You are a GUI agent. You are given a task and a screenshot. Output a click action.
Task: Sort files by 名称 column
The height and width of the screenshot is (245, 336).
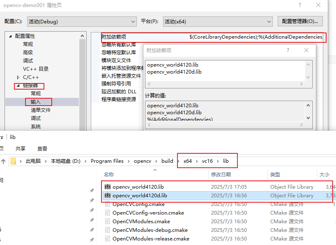click(x=109, y=175)
